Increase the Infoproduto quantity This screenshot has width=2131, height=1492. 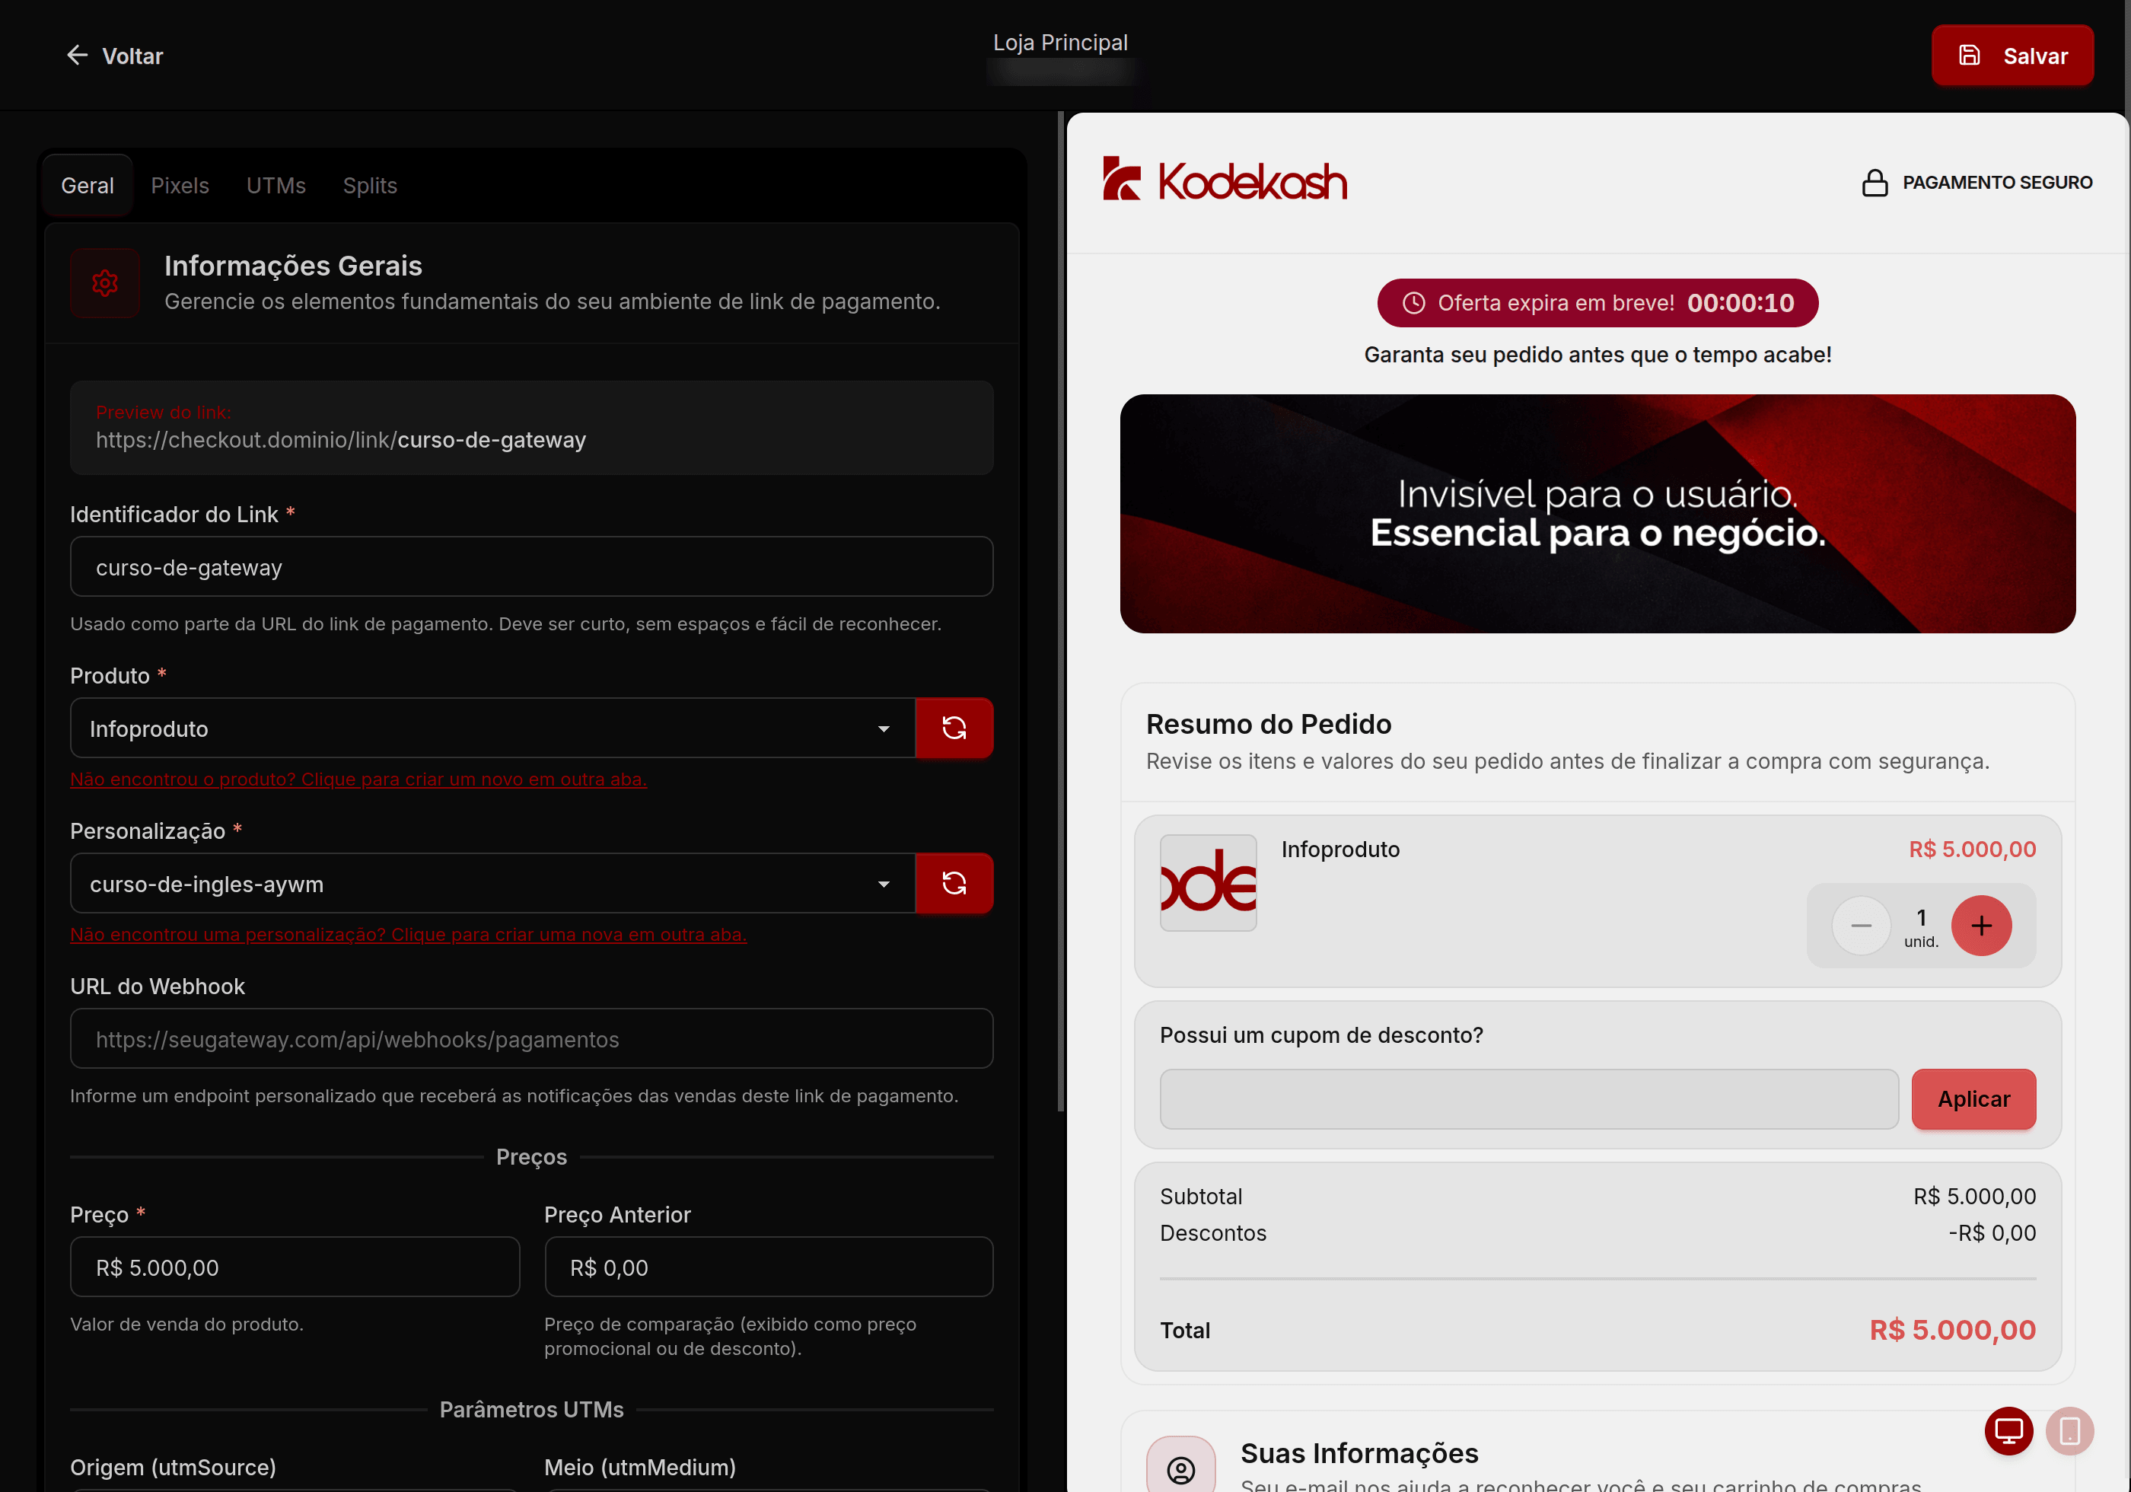pyautogui.click(x=1980, y=925)
